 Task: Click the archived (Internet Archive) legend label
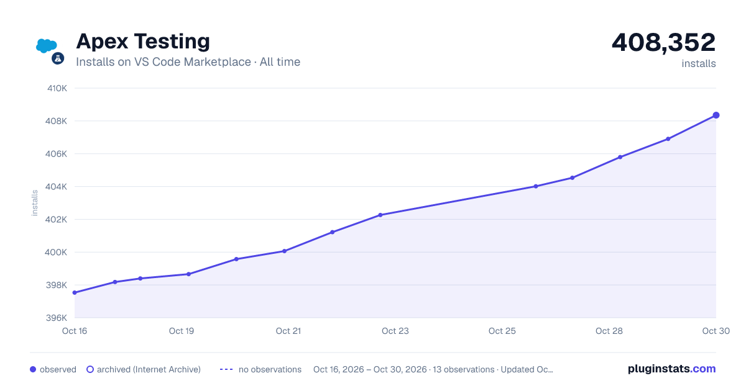tap(149, 369)
